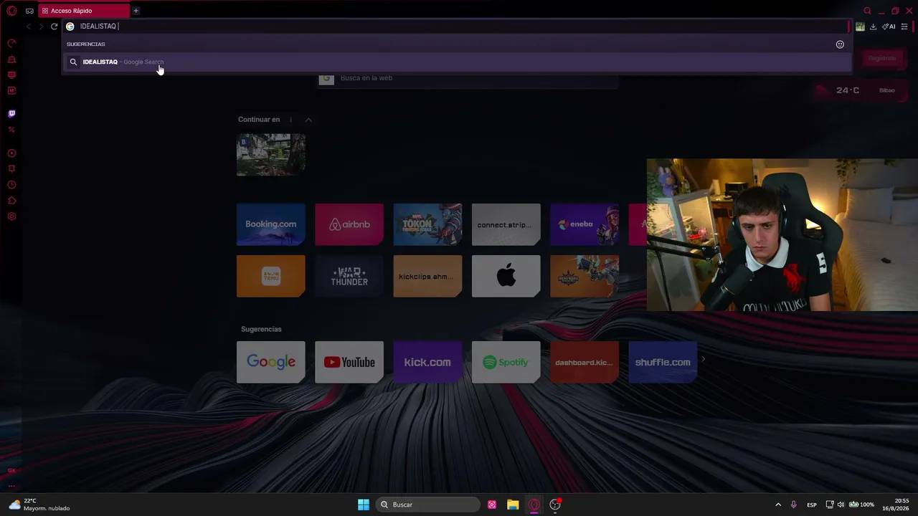Go forward to the next page
This screenshot has height=516, width=918.
[x=41, y=27]
